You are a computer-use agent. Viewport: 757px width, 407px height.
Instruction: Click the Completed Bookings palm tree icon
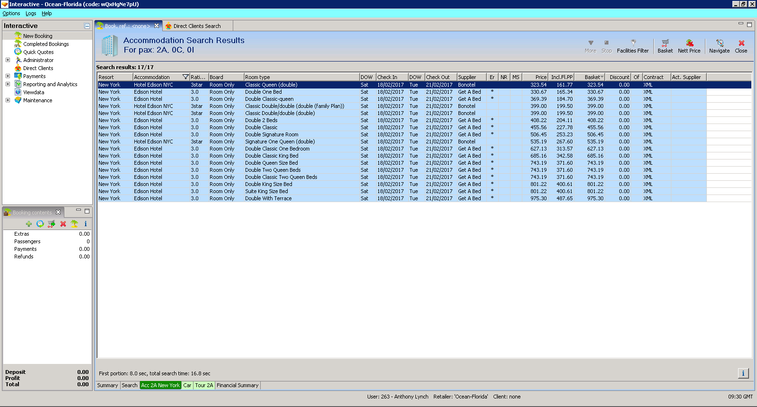pyautogui.click(x=18, y=44)
